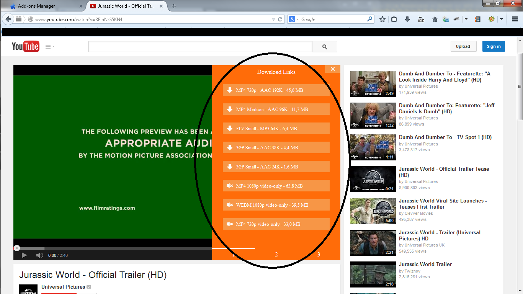Download 3GP Small - AAC 38K - 4,4 MB

[x=276, y=148]
